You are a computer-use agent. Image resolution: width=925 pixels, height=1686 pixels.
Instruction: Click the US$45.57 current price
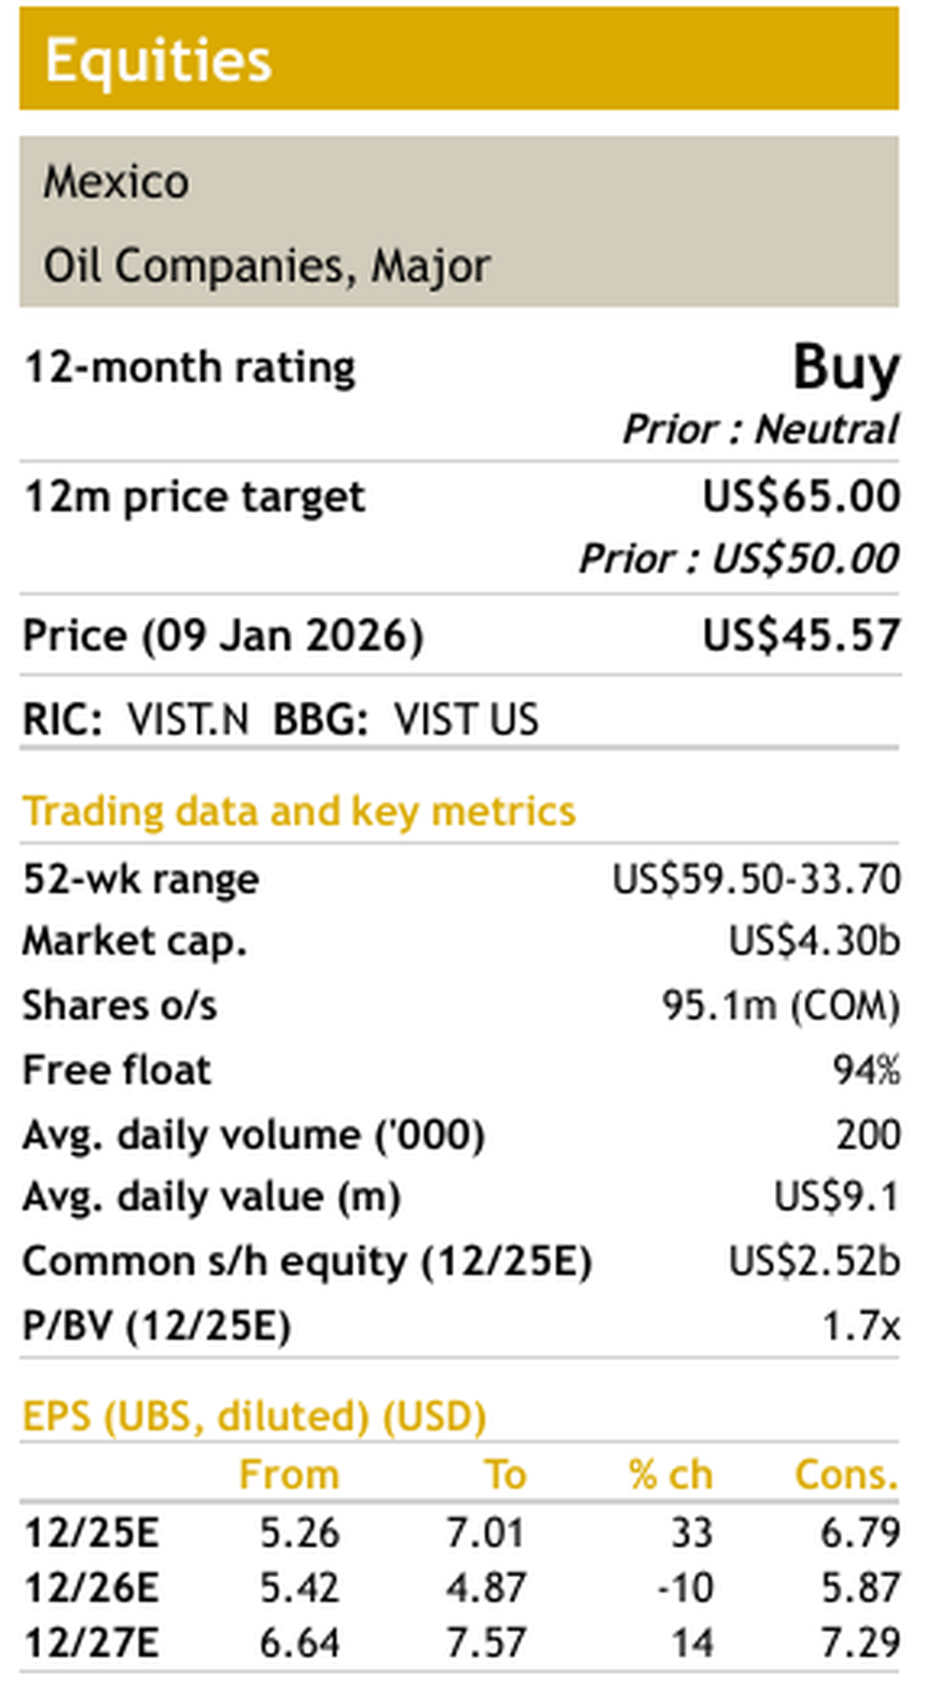(x=801, y=636)
